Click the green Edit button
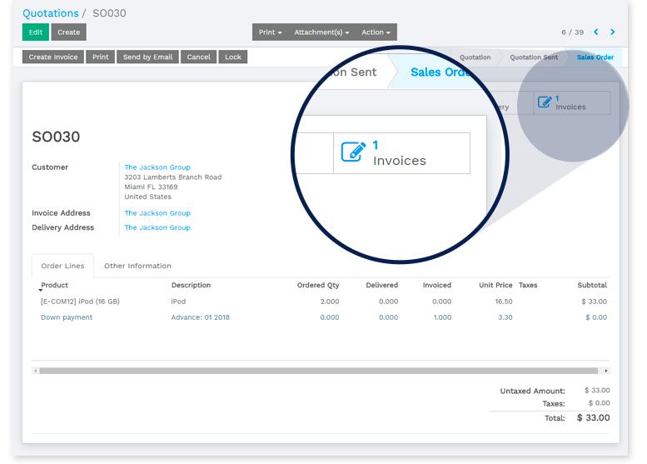The image size is (647, 464). click(x=36, y=32)
